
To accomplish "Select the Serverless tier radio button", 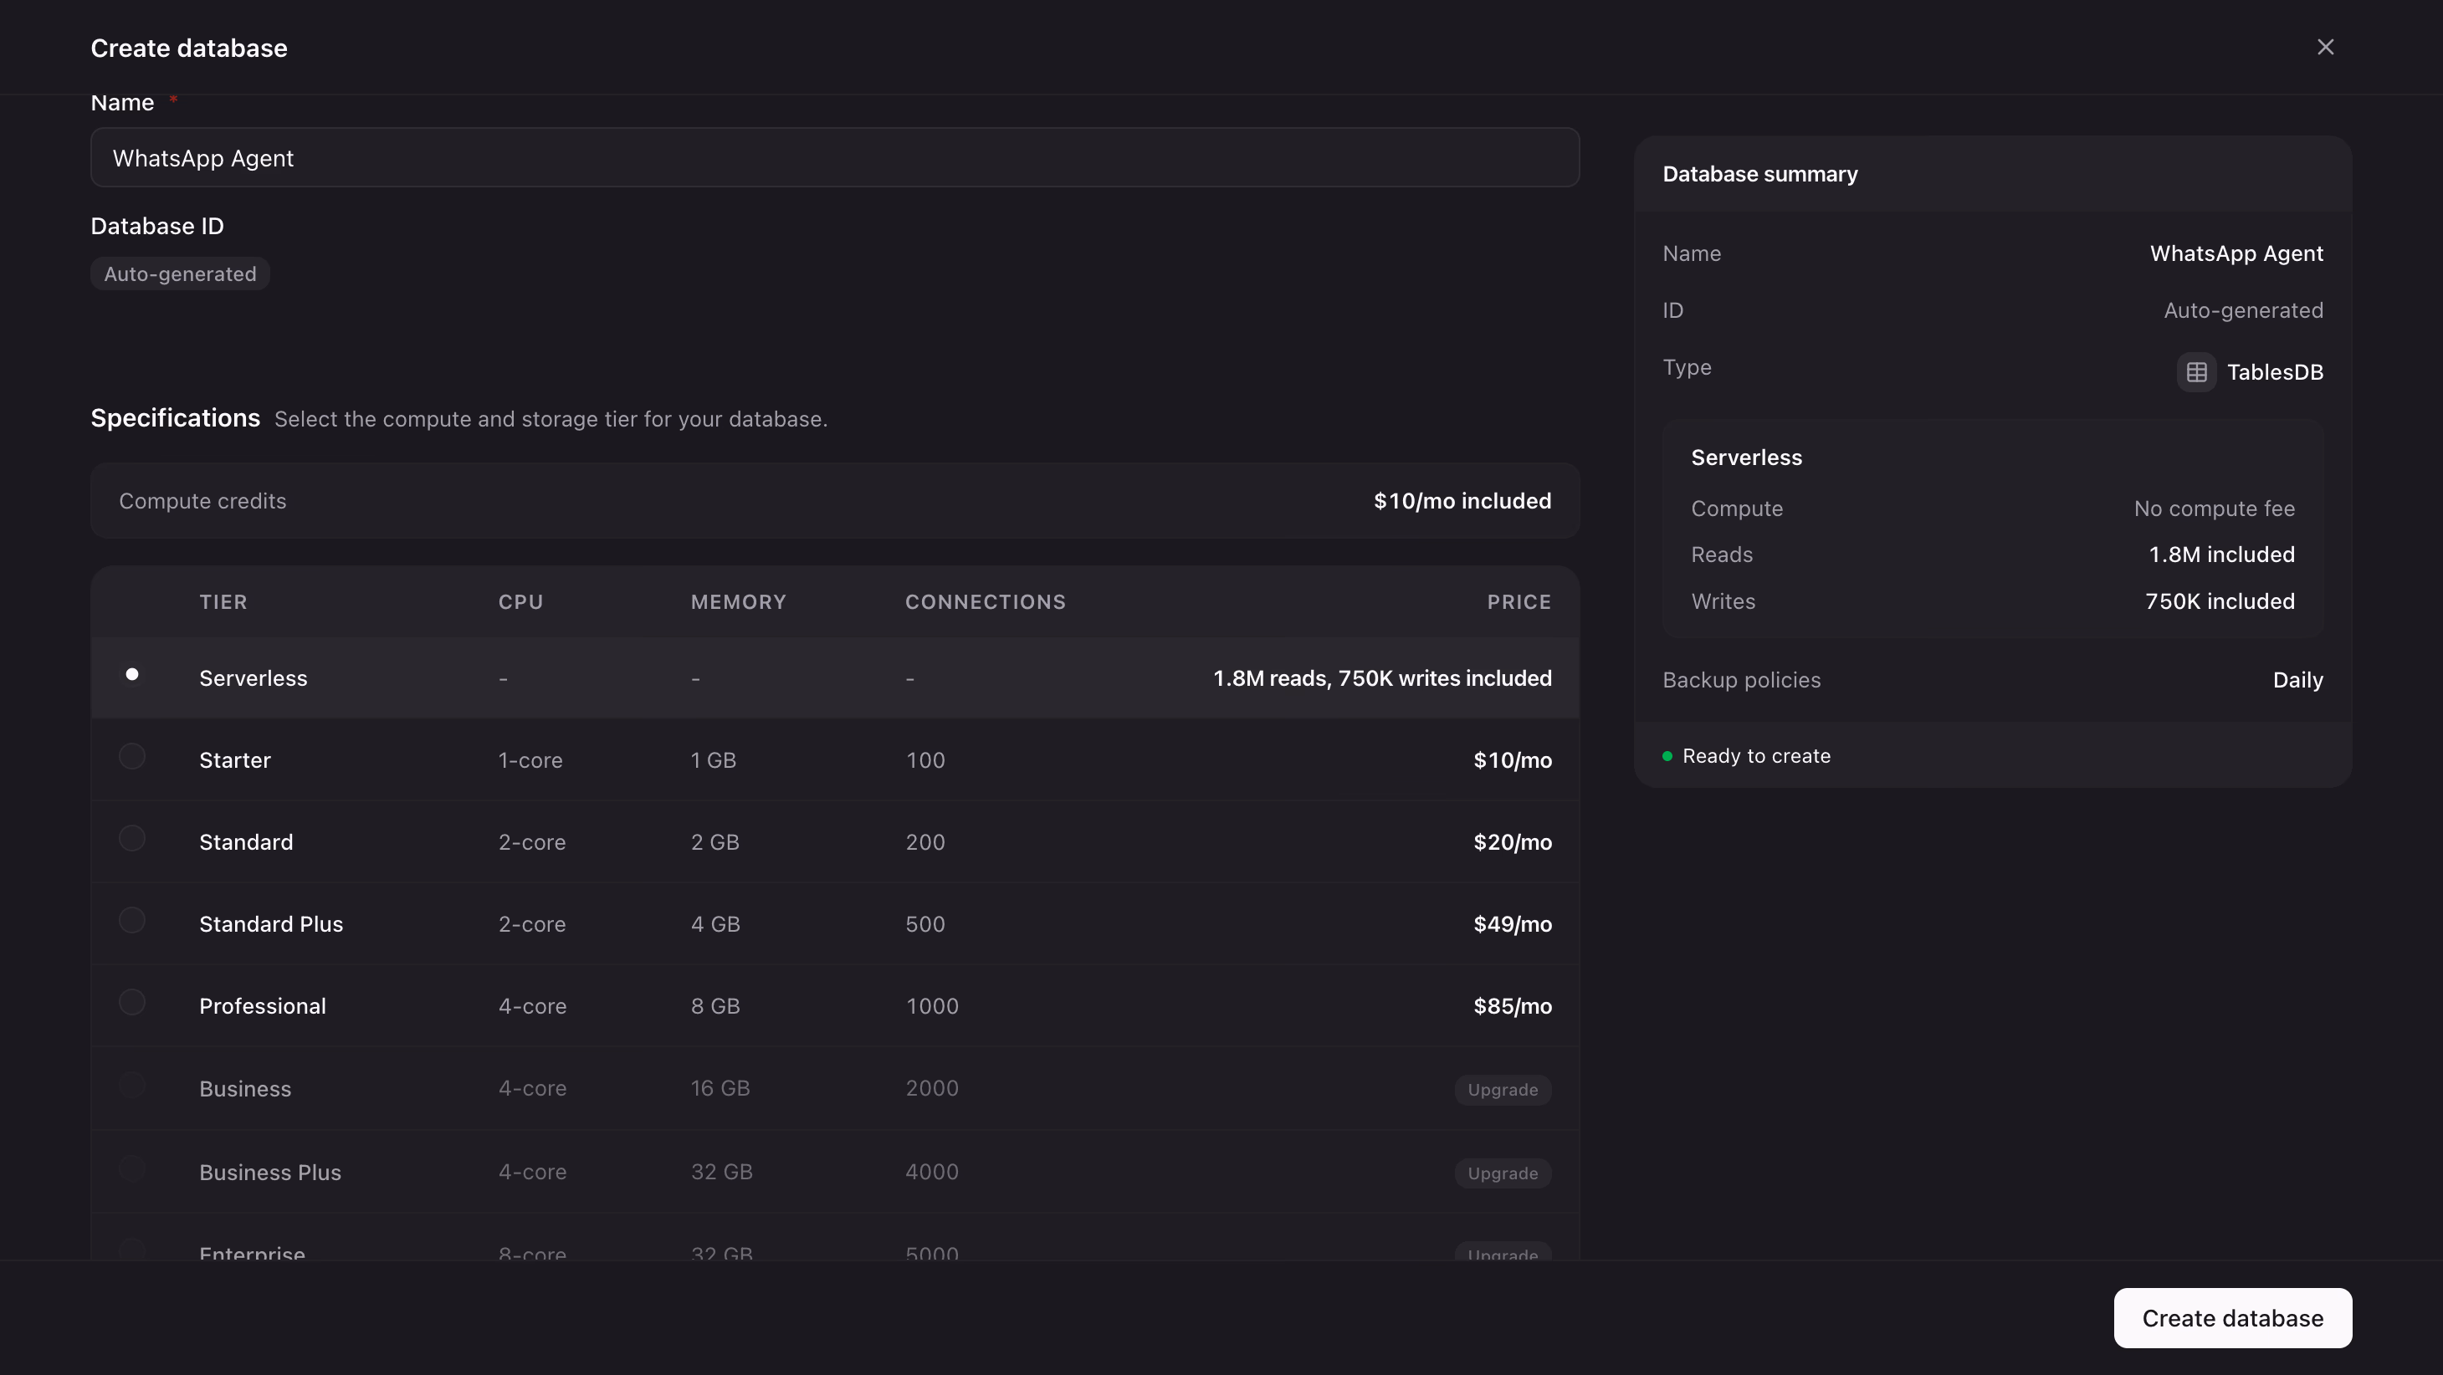I will (x=132, y=674).
